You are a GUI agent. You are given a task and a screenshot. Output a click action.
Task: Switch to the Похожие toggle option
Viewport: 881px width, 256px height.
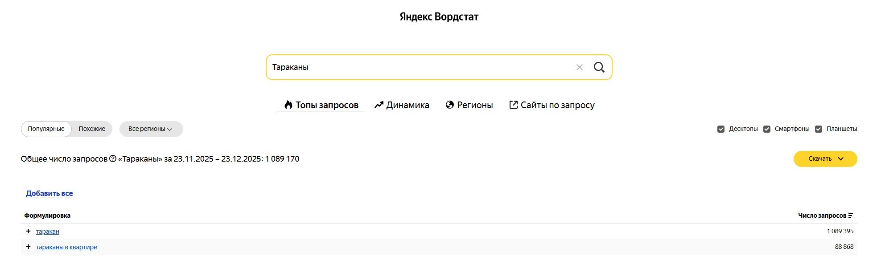click(92, 129)
